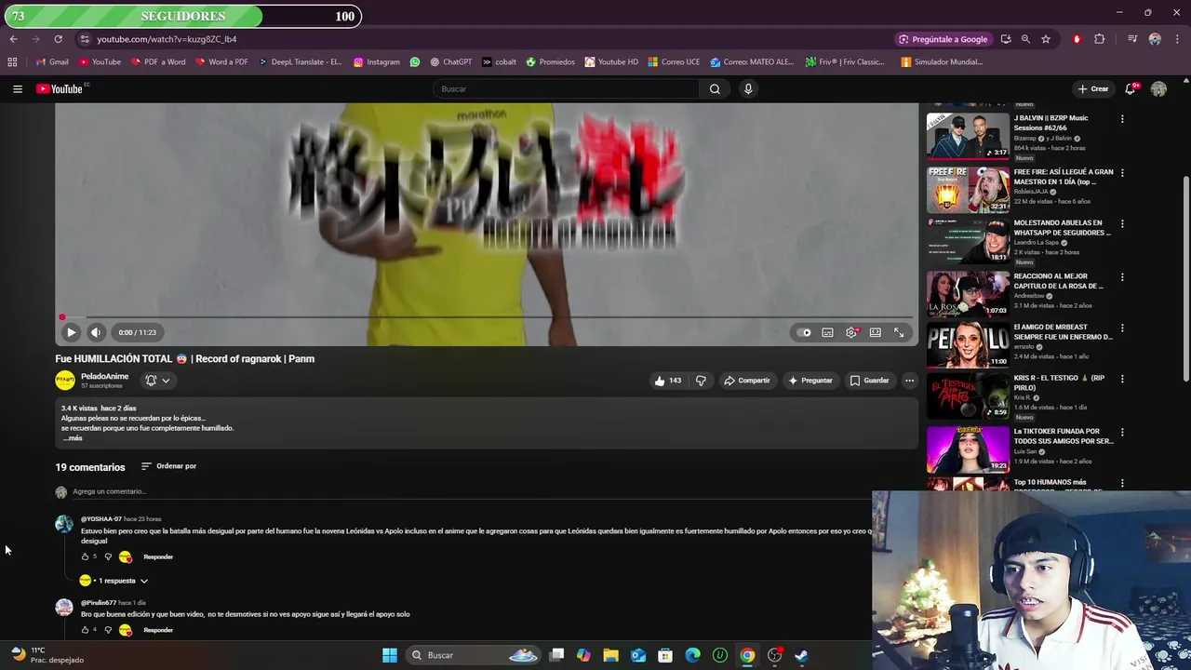Mute the video with the volume icon

tap(96, 332)
